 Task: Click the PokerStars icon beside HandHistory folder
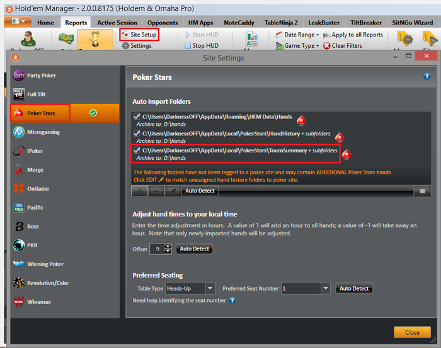(x=340, y=137)
